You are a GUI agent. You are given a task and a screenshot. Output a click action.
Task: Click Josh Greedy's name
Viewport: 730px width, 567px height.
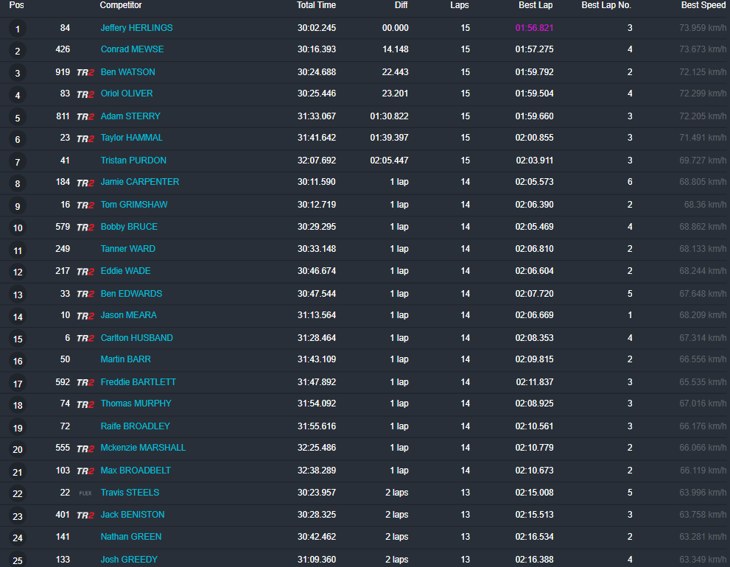(128, 559)
